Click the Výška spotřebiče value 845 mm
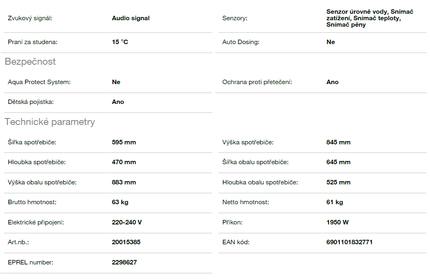 point(338,142)
